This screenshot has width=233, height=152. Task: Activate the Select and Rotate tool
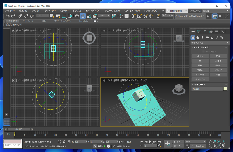click(x=83, y=16)
